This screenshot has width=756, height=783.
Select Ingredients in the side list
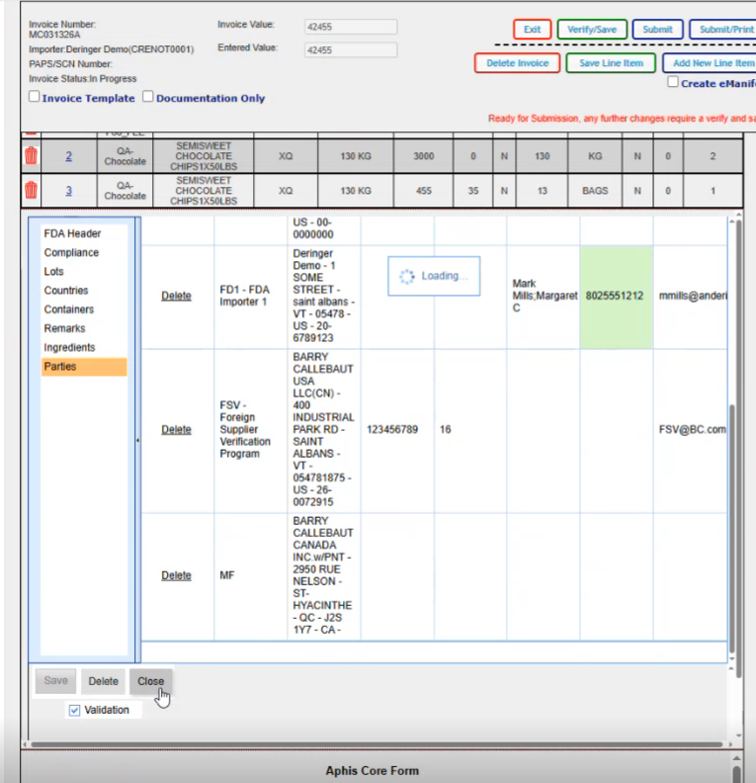(x=69, y=348)
